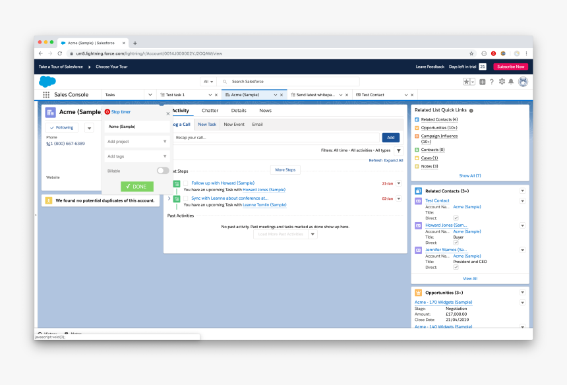This screenshot has width=567, height=385.
Task: Open actions menu for Follow up with Howard
Action: 398,183
